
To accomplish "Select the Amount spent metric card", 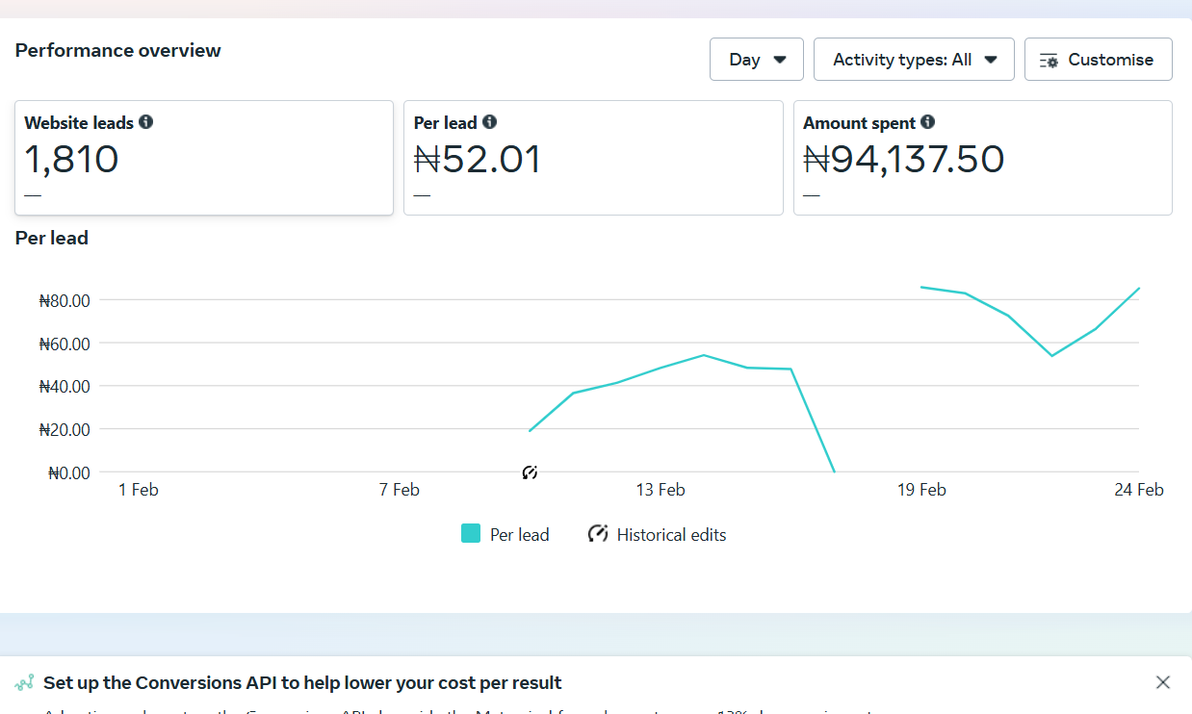I will point(983,158).
